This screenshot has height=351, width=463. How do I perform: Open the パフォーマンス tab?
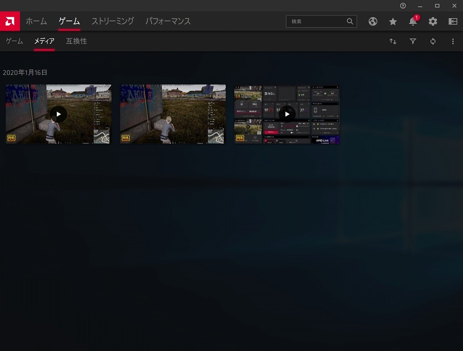tap(168, 21)
